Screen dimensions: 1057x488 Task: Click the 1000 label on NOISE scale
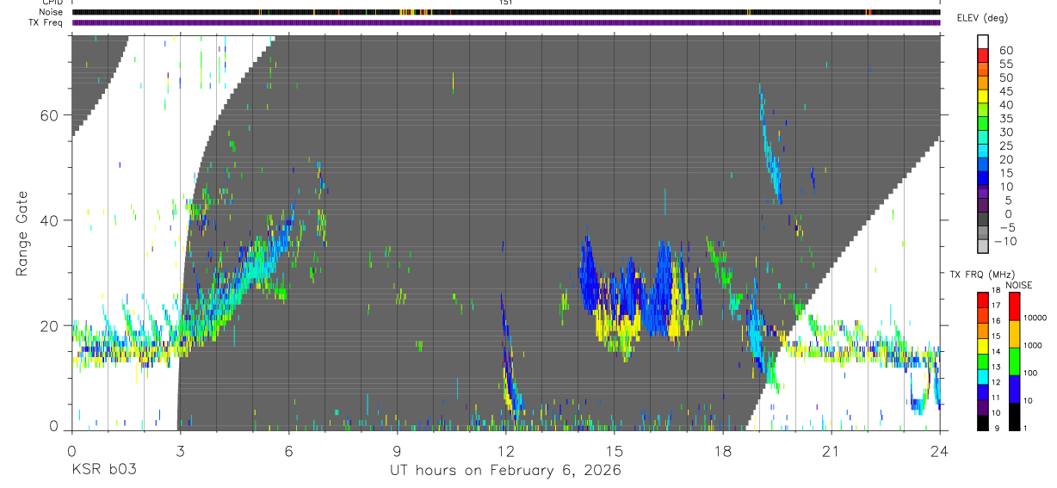tap(1032, 346)
